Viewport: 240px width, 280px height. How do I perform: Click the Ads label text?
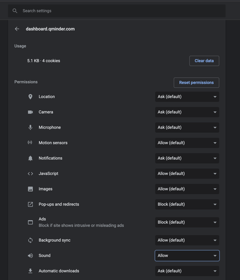[42, 219]
